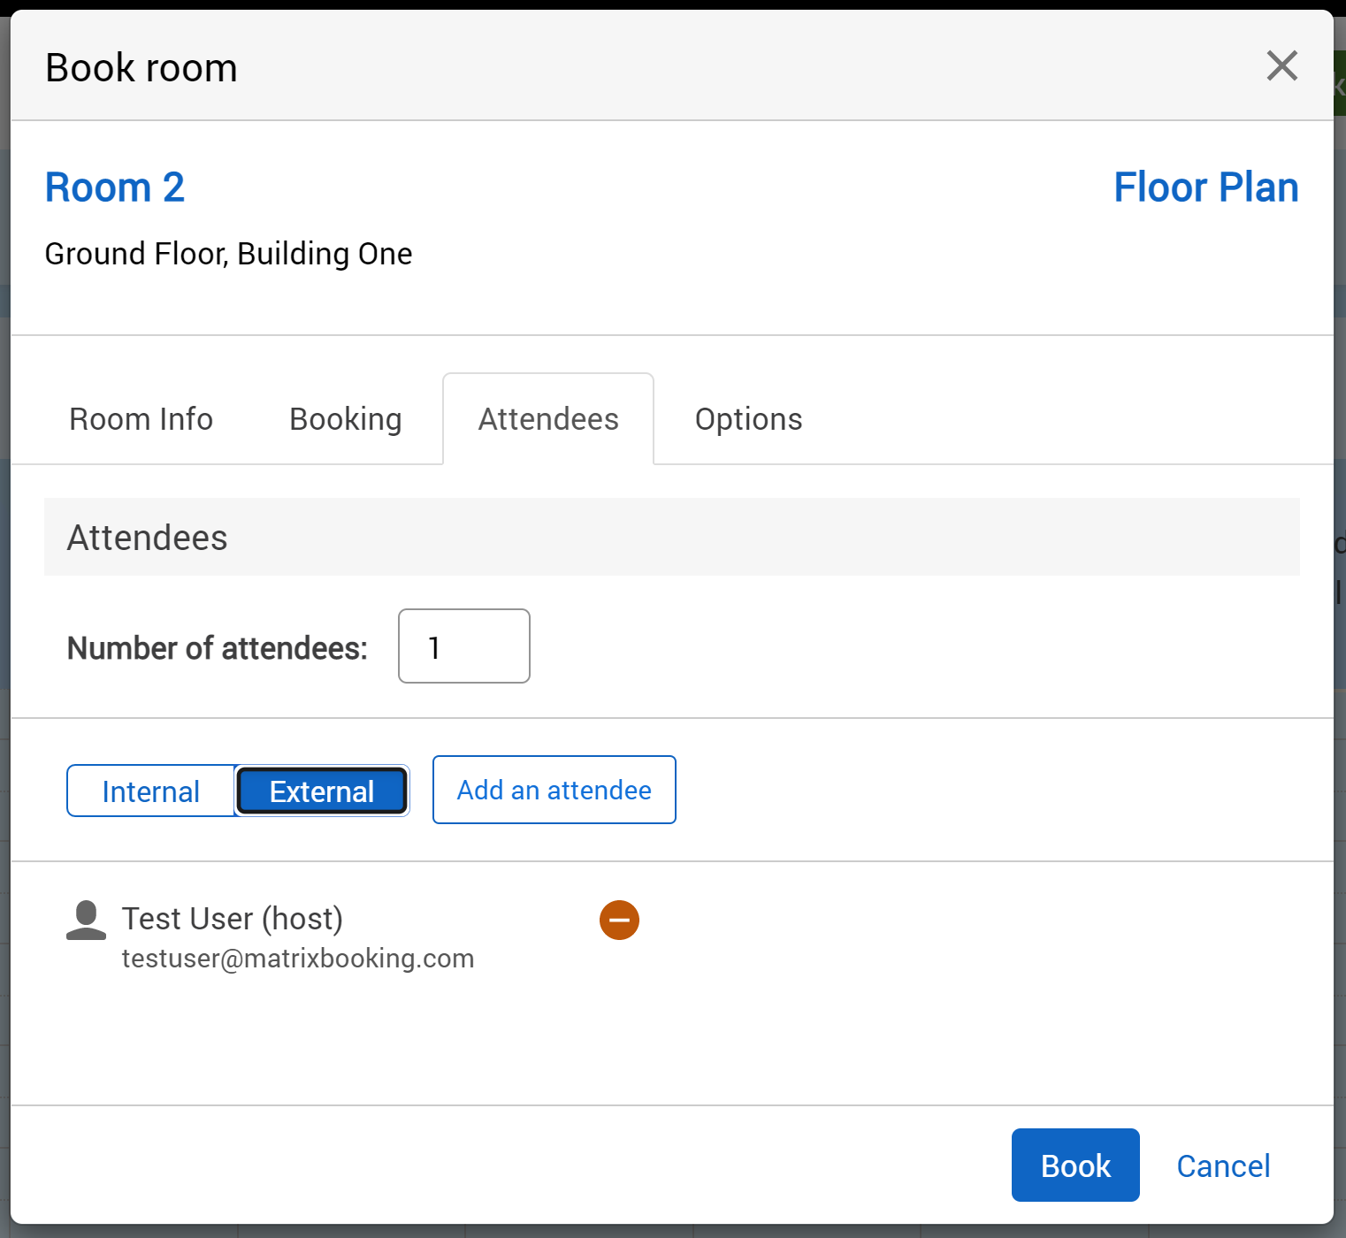Screen dimensions: 1346x1238
Task: Focus the Number of attendees field
Action: [464, 646]
